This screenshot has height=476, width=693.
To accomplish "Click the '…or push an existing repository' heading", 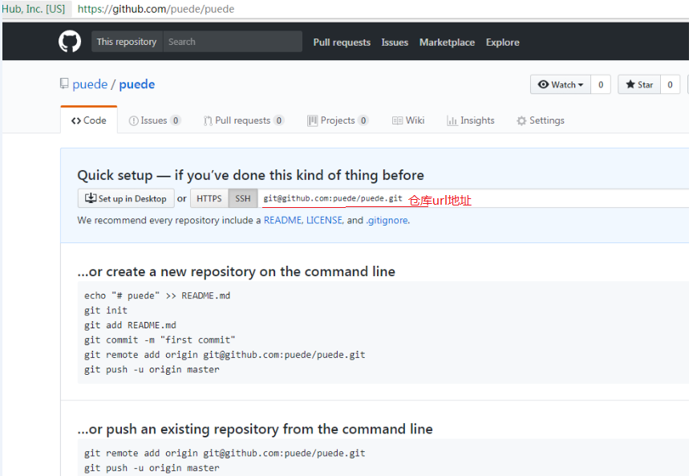I will tap(255, 429).
